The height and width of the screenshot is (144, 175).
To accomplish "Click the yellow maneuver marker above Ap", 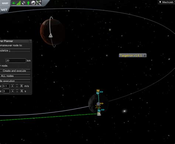I will (98, 91).
